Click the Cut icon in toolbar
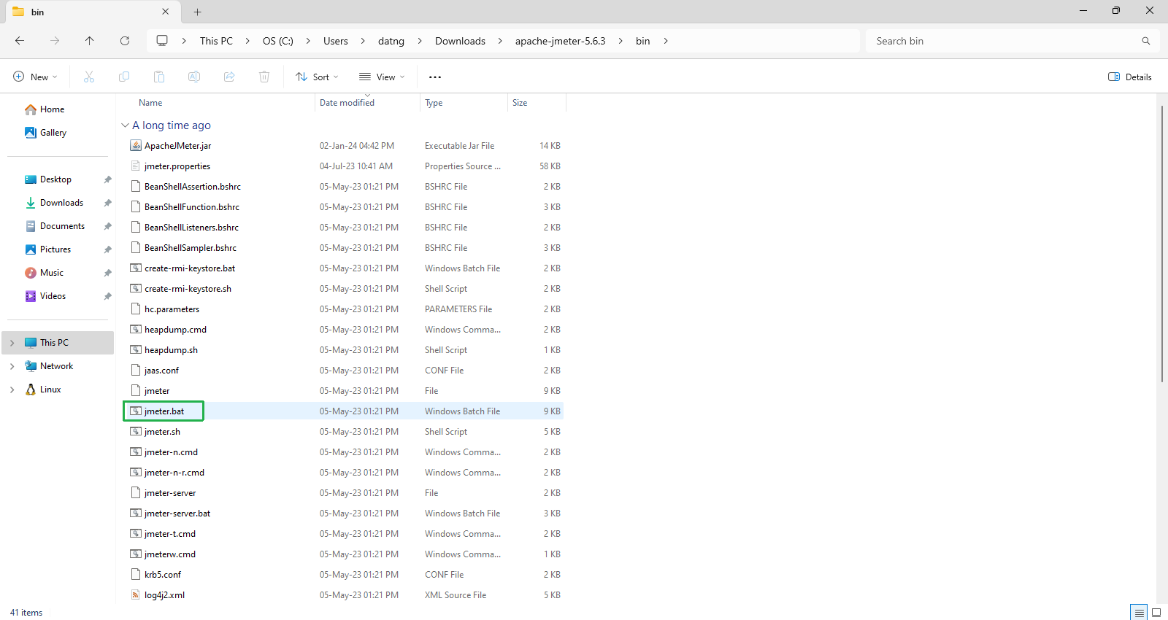The image size is (1168, 620). tap(89, 77)
